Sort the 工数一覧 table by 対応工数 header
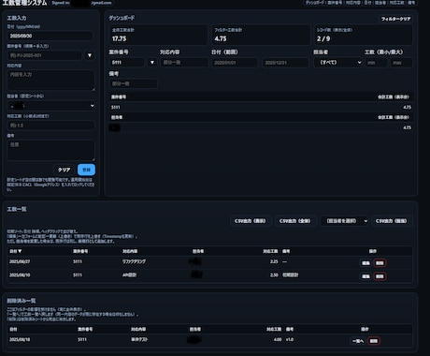Image resolution: width=430 pixels, height=356 pixels. coord(270,251)
